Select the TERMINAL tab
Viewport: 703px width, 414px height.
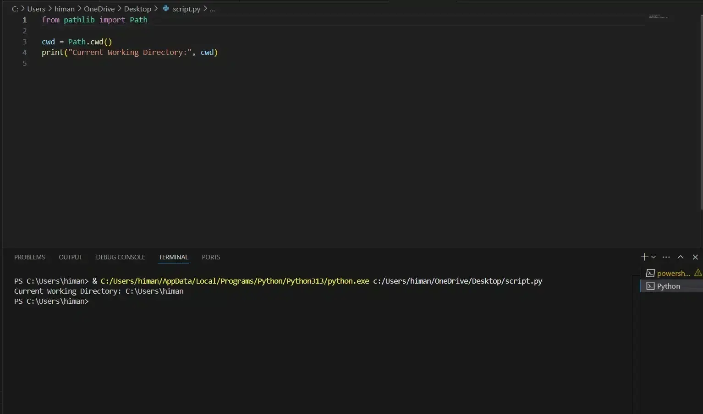point(173,257)
